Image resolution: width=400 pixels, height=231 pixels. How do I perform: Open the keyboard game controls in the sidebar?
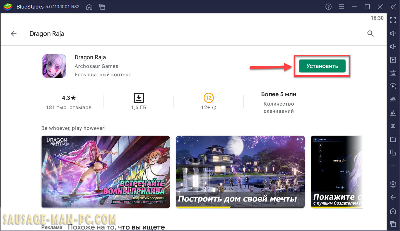coord(393,73)
